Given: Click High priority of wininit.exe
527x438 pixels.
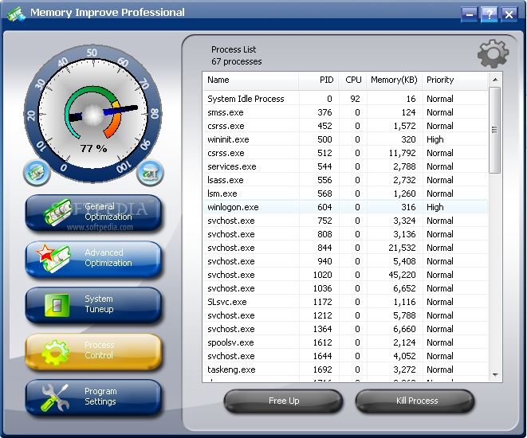Looking at the screenshot, I should [x=435, y=139].
